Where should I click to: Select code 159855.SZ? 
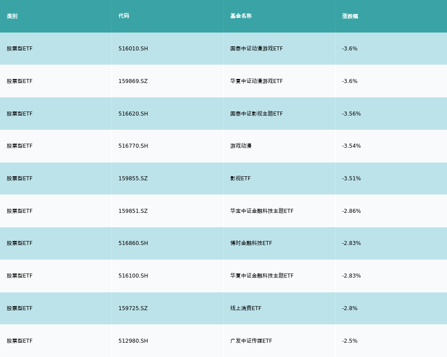pyautogui.click(x=133, y=178)
